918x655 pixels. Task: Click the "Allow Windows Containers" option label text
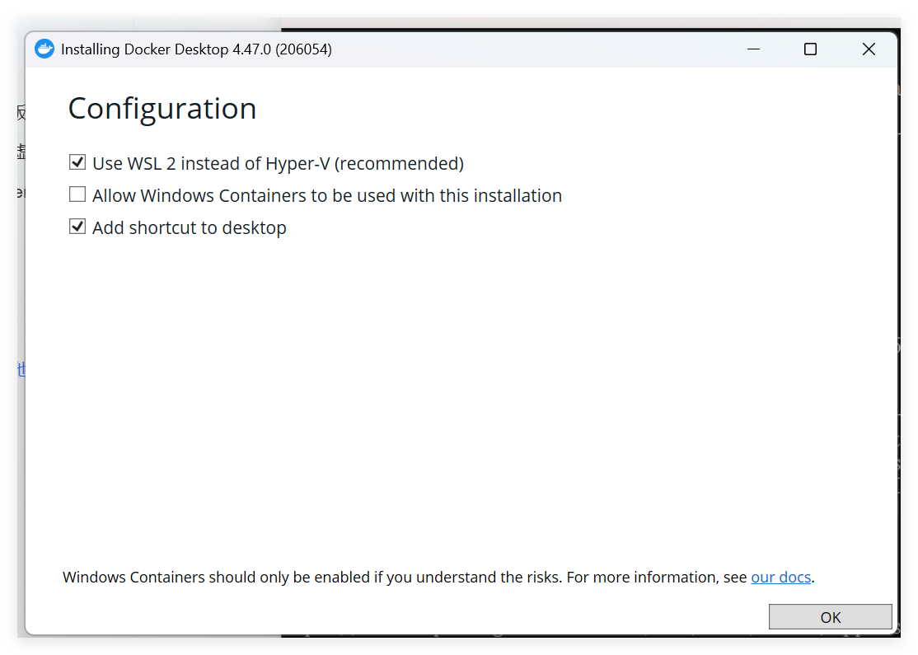(x=326, y=195)
